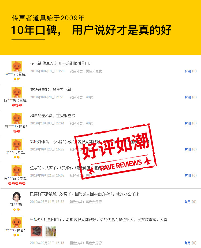Image resolution: width=201 pixels, height=248 pixels.
Task: Mark the 仿真度高 review as 有用
Action: (x=188, y=71)
